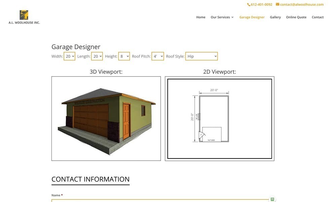Click the envelope icon beside the email address

pyautogui.click(x=278, y=4)
